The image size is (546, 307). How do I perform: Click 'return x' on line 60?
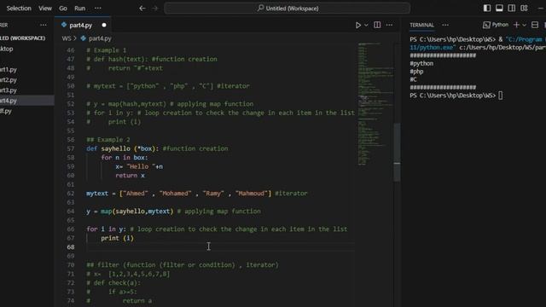pos(130,176)
